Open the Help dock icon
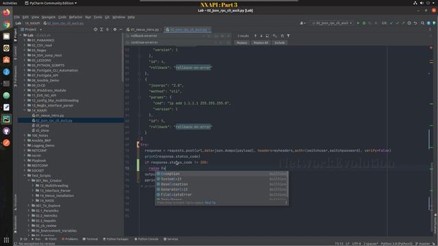Image resolution: width=438 pixels, height=246 pixels. click(6, 72)
